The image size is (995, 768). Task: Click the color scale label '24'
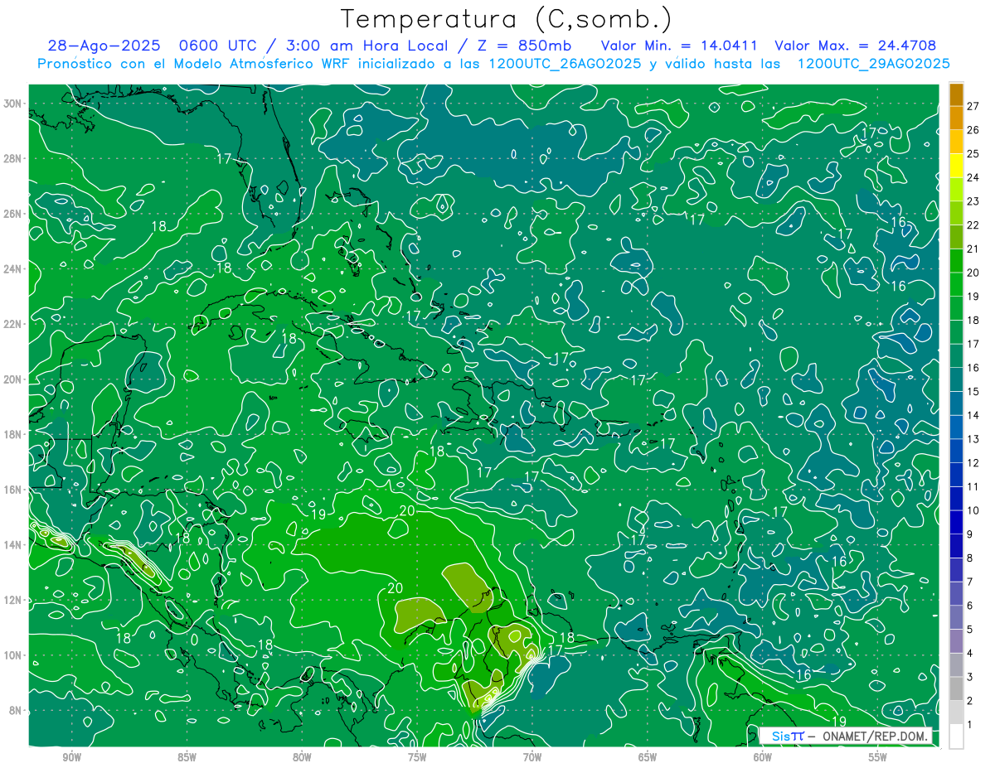click(973, 177)
